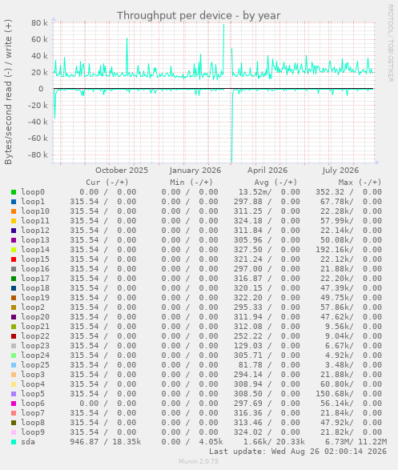Viewport: 398px width, 470px height.
Task: Click the 'Min (-/+)' column header
Action: [191, 183]
